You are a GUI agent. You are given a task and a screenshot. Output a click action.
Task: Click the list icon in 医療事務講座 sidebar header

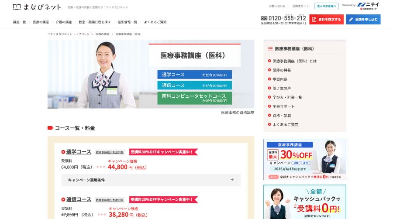click(x=270, y=48)
